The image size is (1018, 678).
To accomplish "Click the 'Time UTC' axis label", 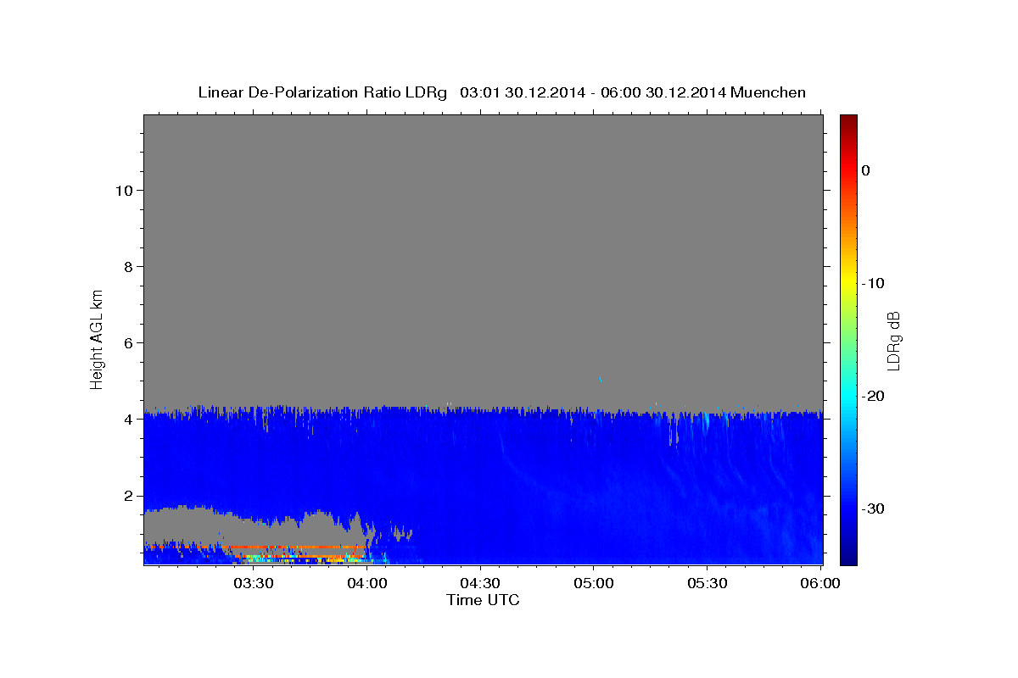I will (x=483, y=600).
